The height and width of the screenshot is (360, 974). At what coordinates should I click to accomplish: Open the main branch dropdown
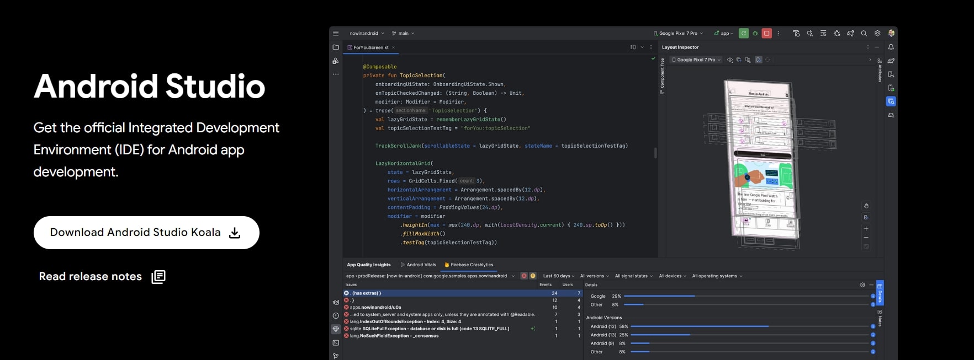403,33
